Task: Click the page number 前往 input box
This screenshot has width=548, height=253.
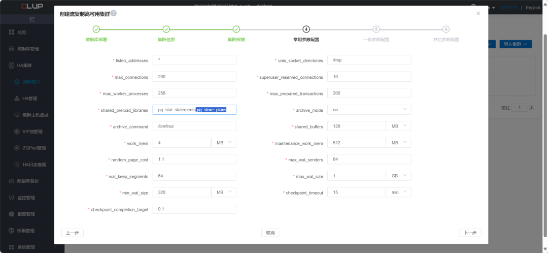Action: (x=520, y=107)
